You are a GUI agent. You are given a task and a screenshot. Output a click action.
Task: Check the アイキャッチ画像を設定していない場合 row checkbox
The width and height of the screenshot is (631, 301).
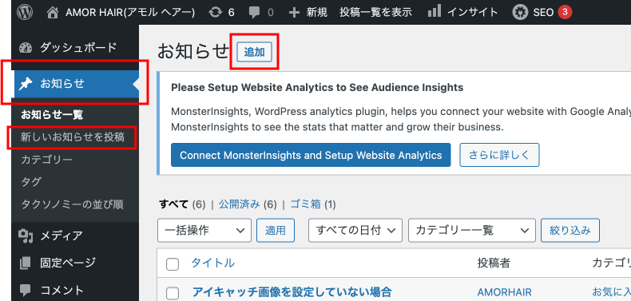click(x=173, y=293)
